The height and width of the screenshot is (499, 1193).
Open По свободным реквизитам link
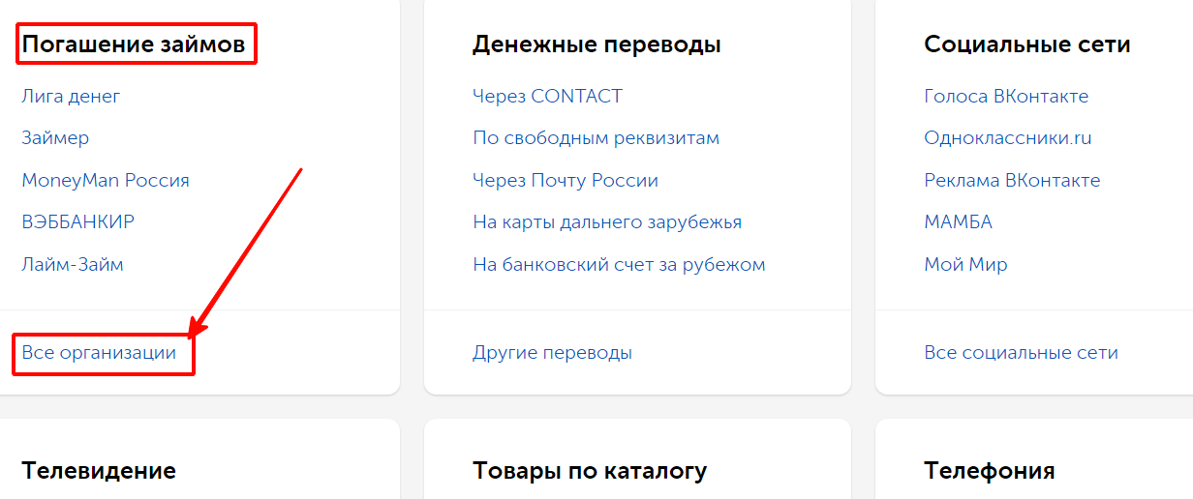[x=596, y=138]
